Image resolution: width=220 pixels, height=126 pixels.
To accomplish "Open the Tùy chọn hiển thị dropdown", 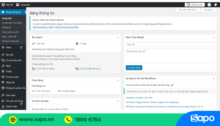I will (188, 10).
